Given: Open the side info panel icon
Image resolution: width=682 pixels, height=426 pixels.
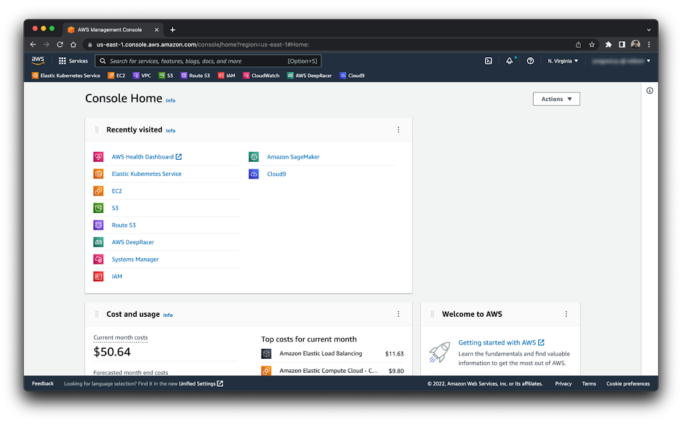Looking at the screenshot, I should [649, 91].
